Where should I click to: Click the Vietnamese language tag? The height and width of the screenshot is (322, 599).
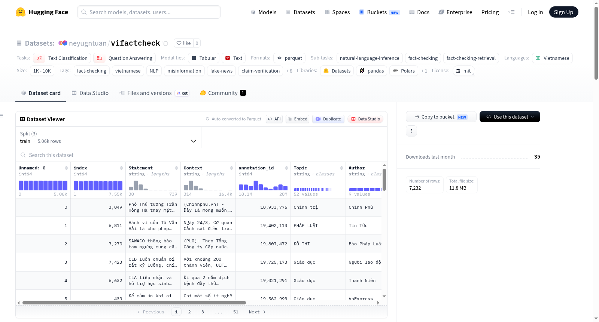point(552,58)
